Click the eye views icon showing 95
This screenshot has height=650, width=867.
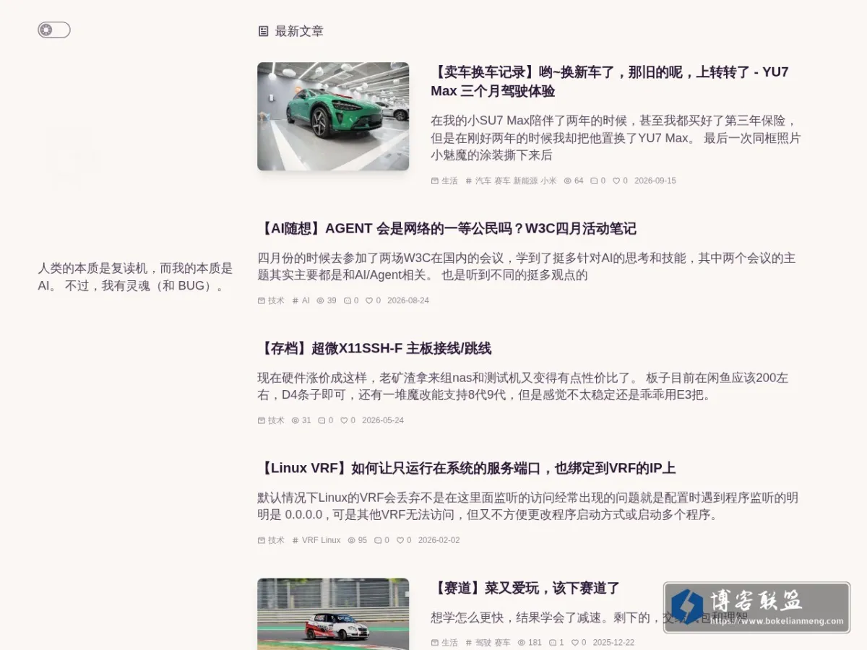point(351,541)
